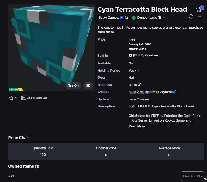The height and width of the screenshot is (182, 207).
Task: Click the Holding Period info icon
Action: (137, 70)
